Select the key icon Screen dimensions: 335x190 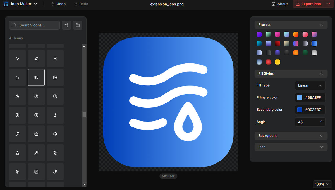(17, 134)
